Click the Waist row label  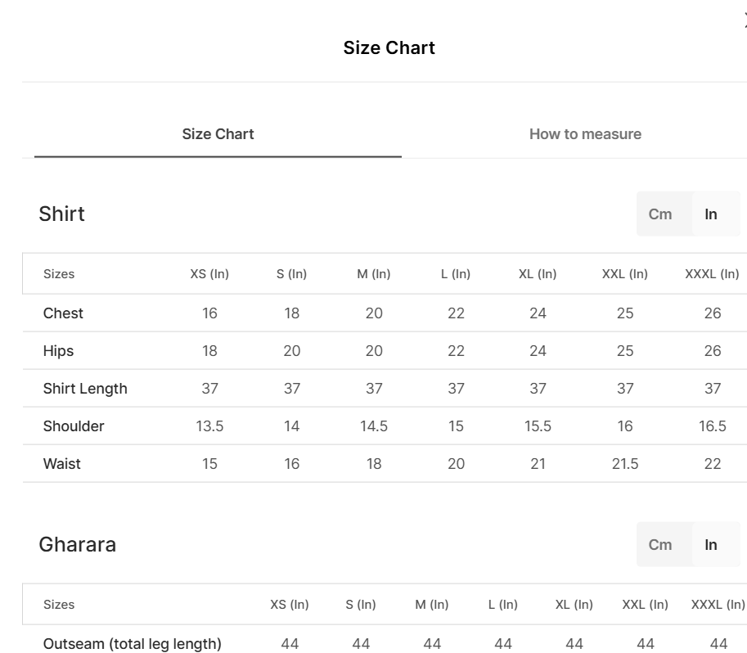pos(62,464)
